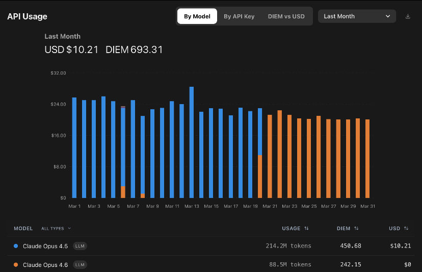The width and height of the screenshot is (422, 272).
Task: Click the $0 USD cell for Opus 4.6
Action: [407, 265]
